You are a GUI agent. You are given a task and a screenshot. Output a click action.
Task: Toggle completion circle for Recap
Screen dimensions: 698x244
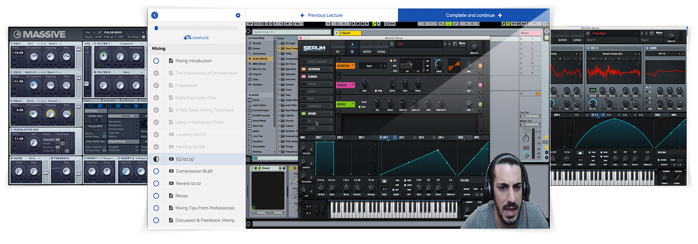pyautogui.click(x=156, y=196)
